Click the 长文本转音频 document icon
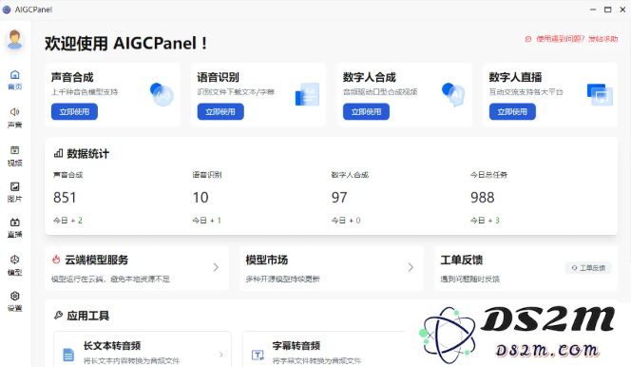631x367 pixels. click(68, 355)
